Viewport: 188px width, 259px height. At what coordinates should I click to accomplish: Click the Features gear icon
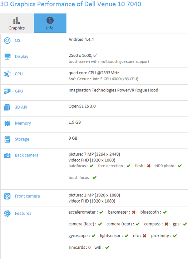point(7,213)
